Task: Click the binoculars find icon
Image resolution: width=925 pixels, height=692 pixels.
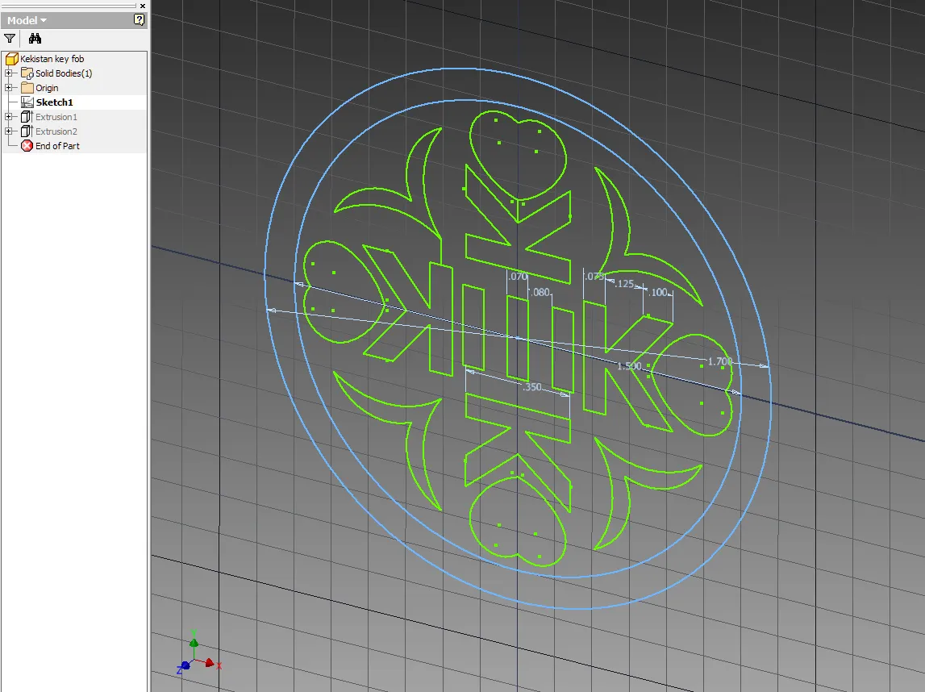Action: [x=35, y=39]
